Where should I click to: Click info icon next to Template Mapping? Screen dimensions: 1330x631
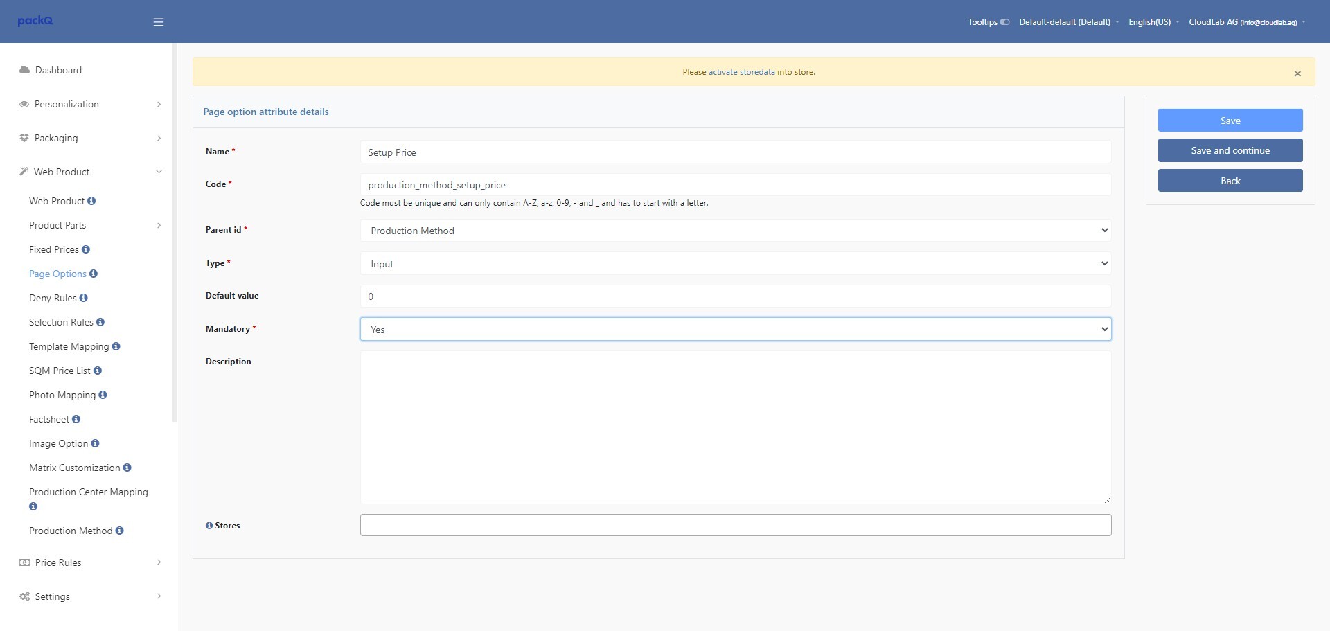(x=116, y=346)
